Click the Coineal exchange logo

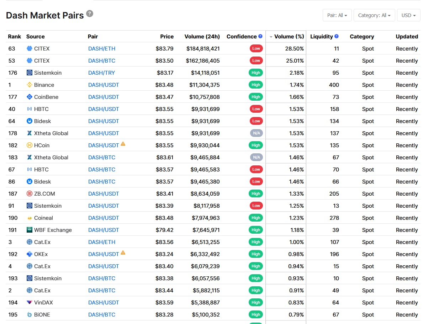coord(30,218)
